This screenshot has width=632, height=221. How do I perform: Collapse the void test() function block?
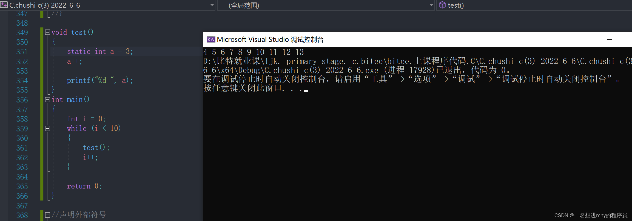pos(47,32)
